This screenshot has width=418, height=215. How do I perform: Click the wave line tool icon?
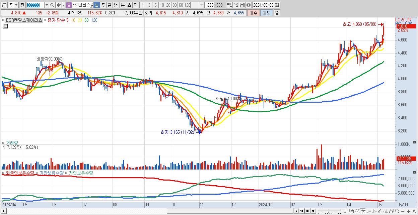(x=374, y=211)
